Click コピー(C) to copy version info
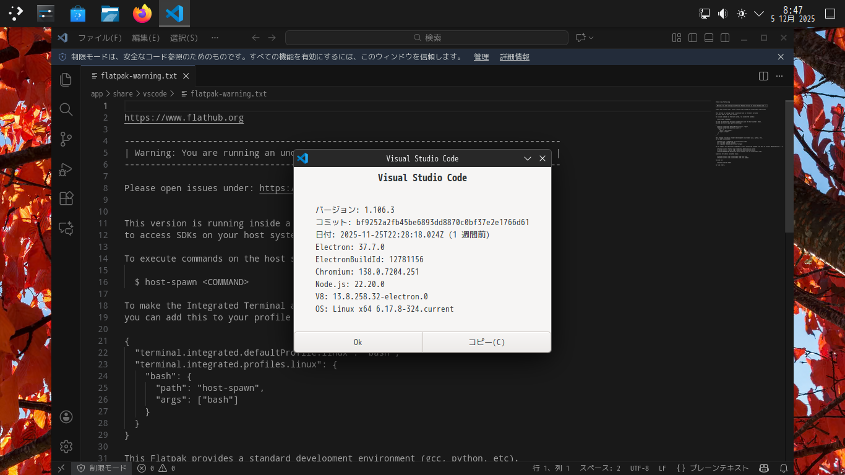This screenshot has width=845, height=475. 487,342
